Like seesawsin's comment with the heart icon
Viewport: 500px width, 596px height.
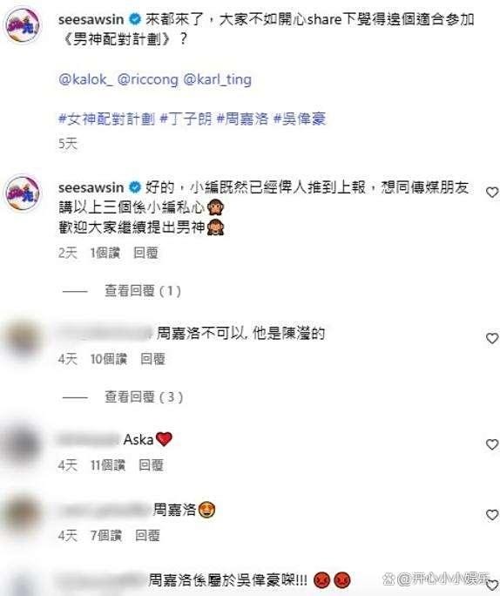coord(492,193)
